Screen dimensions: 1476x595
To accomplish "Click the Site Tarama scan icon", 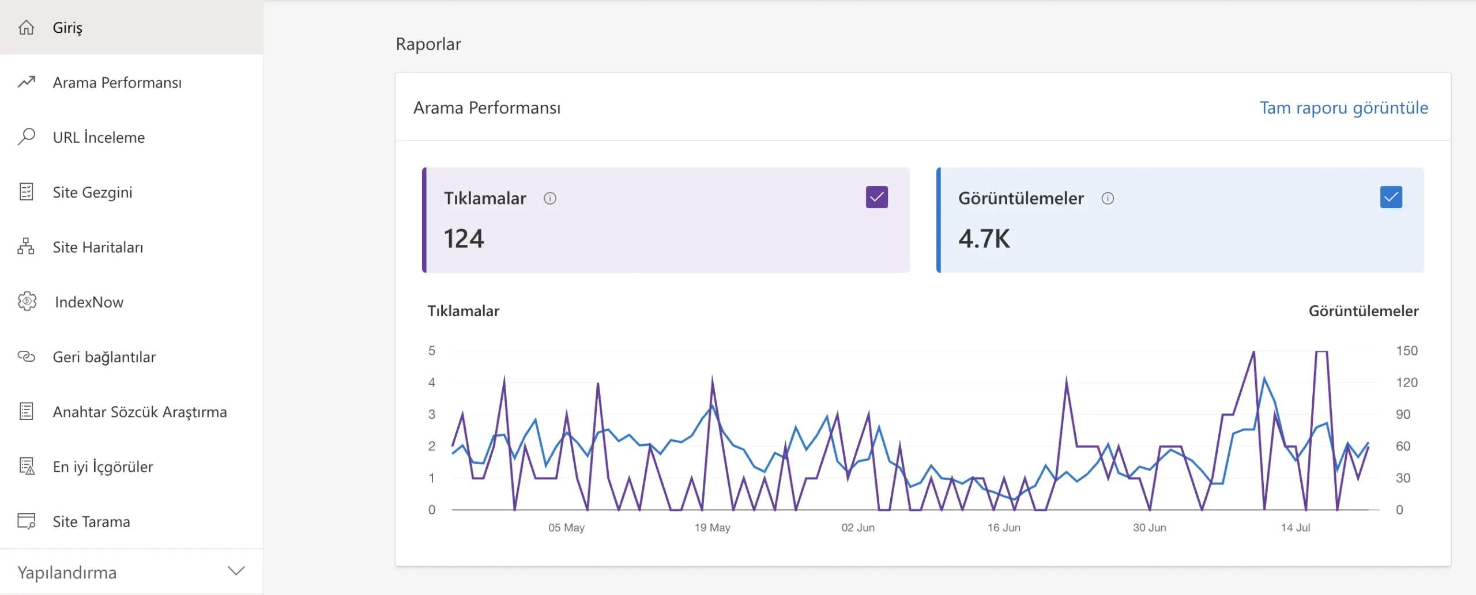I will tap(27, 521).
